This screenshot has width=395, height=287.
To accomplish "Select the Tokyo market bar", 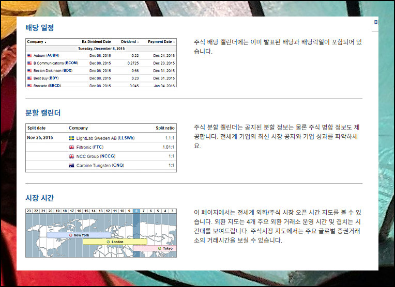I will tap(155, 248).
